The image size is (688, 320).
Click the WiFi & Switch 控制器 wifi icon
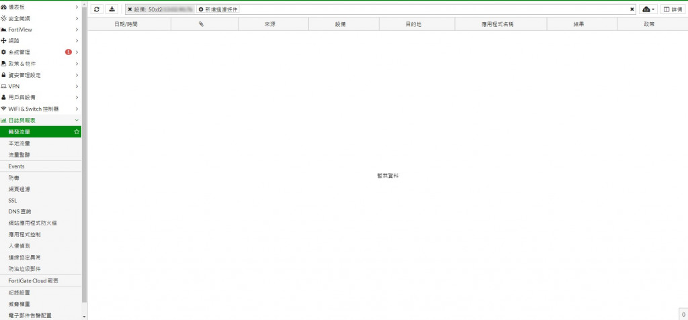[3, 109]
